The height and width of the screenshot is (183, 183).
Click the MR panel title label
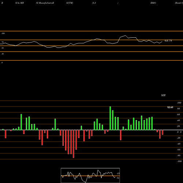coord(163,95)
